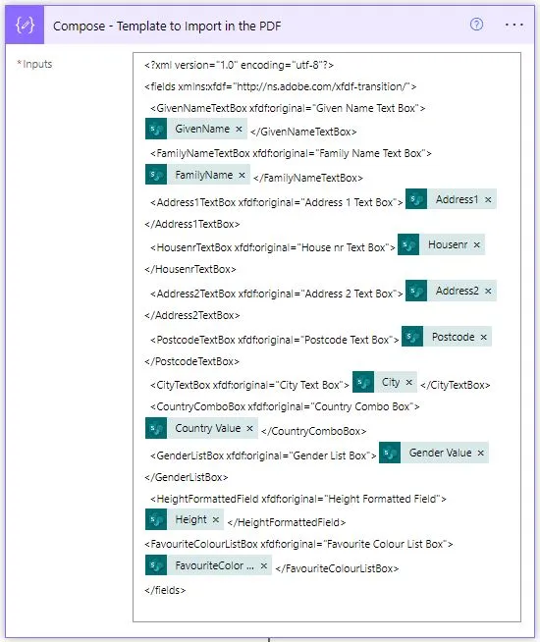Open the help question mark icon

coord(476,25)
